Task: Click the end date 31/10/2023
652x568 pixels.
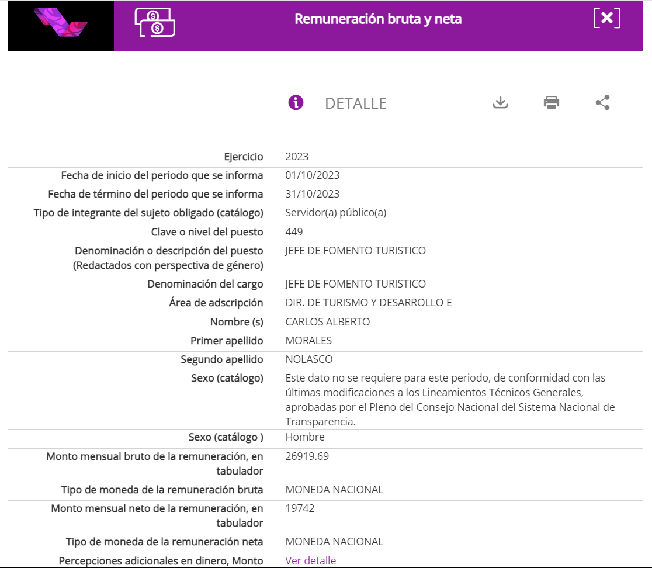Action: tap(312, 194)
